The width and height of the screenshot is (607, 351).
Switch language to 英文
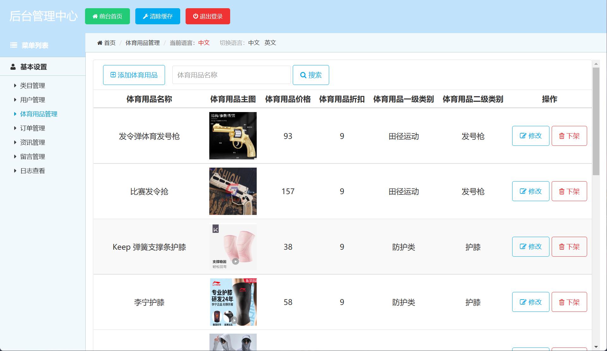click(270, 43)
